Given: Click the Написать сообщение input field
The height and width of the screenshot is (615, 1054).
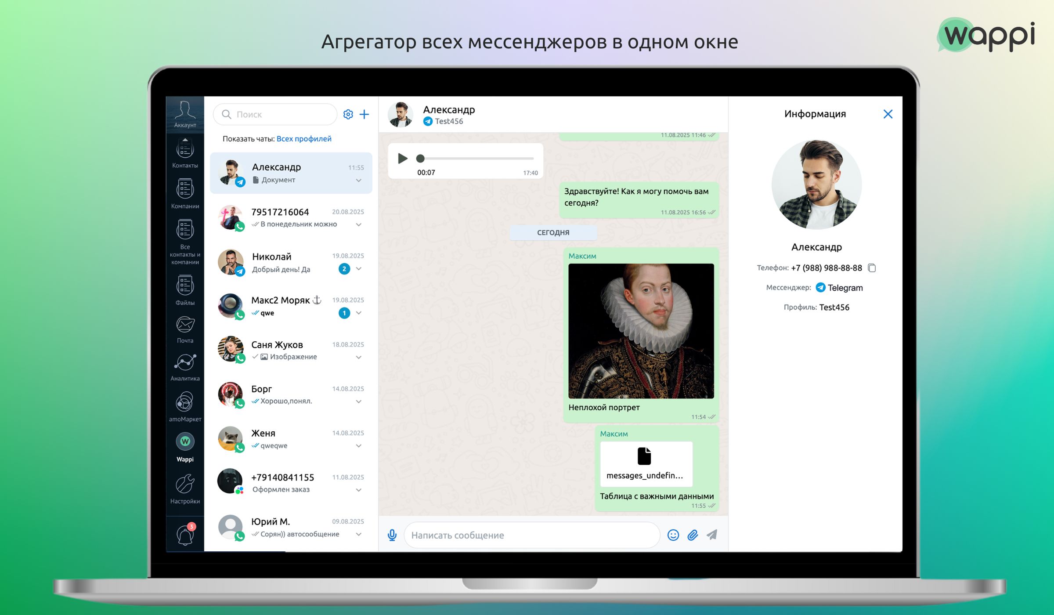Looking at the screenshot, I should tap(532, 535).
